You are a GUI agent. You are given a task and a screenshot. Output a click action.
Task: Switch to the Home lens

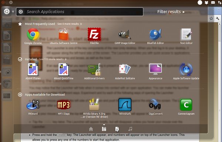click(x=91, y=129)
